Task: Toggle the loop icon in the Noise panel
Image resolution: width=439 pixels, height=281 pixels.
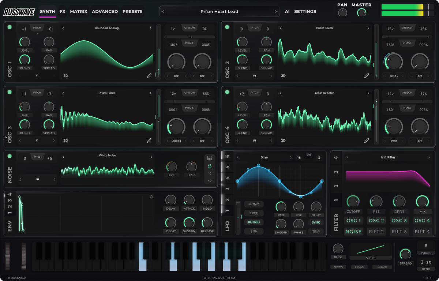Action: coord(210,166)
